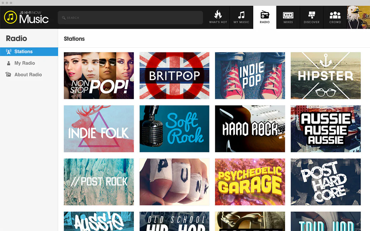The height and width of the screenshot is (231, 370).
Task: Select the Hipster station tile
Action: click(x=326, y=76)
